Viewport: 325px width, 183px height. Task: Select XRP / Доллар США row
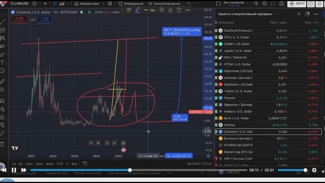(268, 159)
